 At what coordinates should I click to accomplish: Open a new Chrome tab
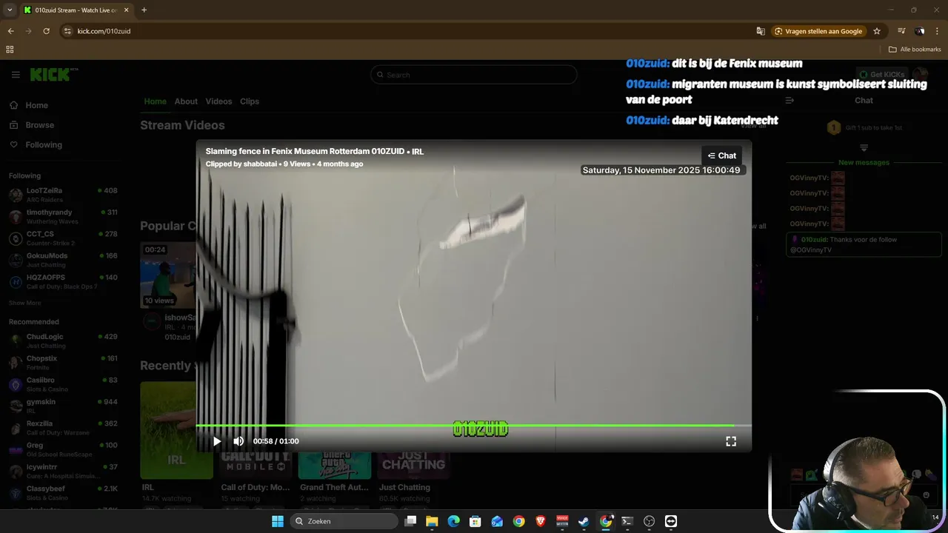coord(144,10)
